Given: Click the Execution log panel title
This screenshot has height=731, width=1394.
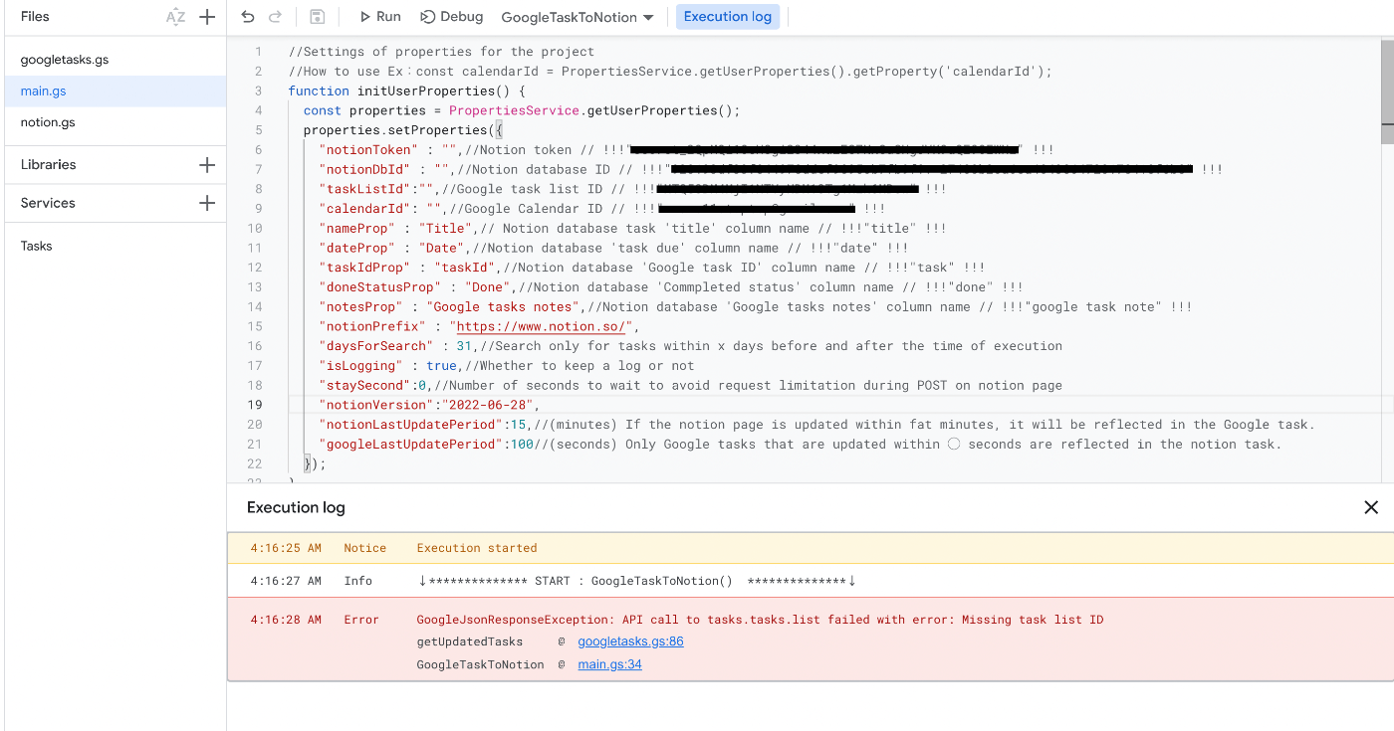Looking at the screenshot, I should pos(296,507).
